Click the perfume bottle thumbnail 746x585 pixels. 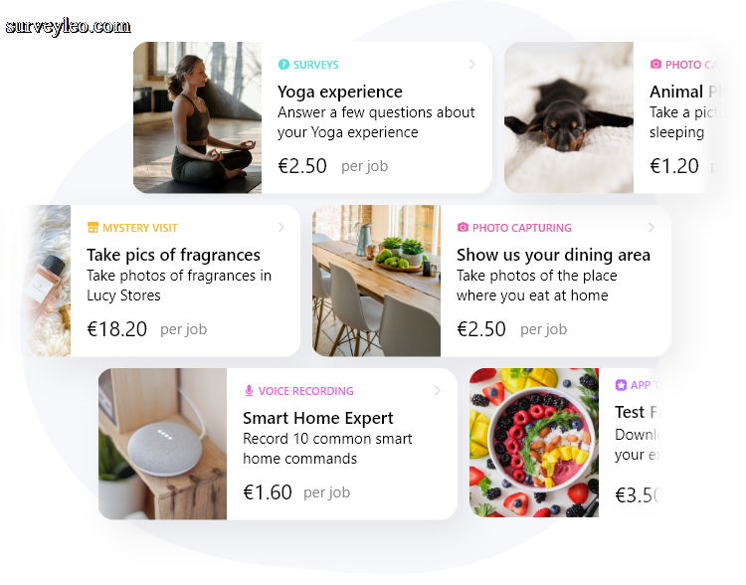pyautogui.click(x=48, y=281)
